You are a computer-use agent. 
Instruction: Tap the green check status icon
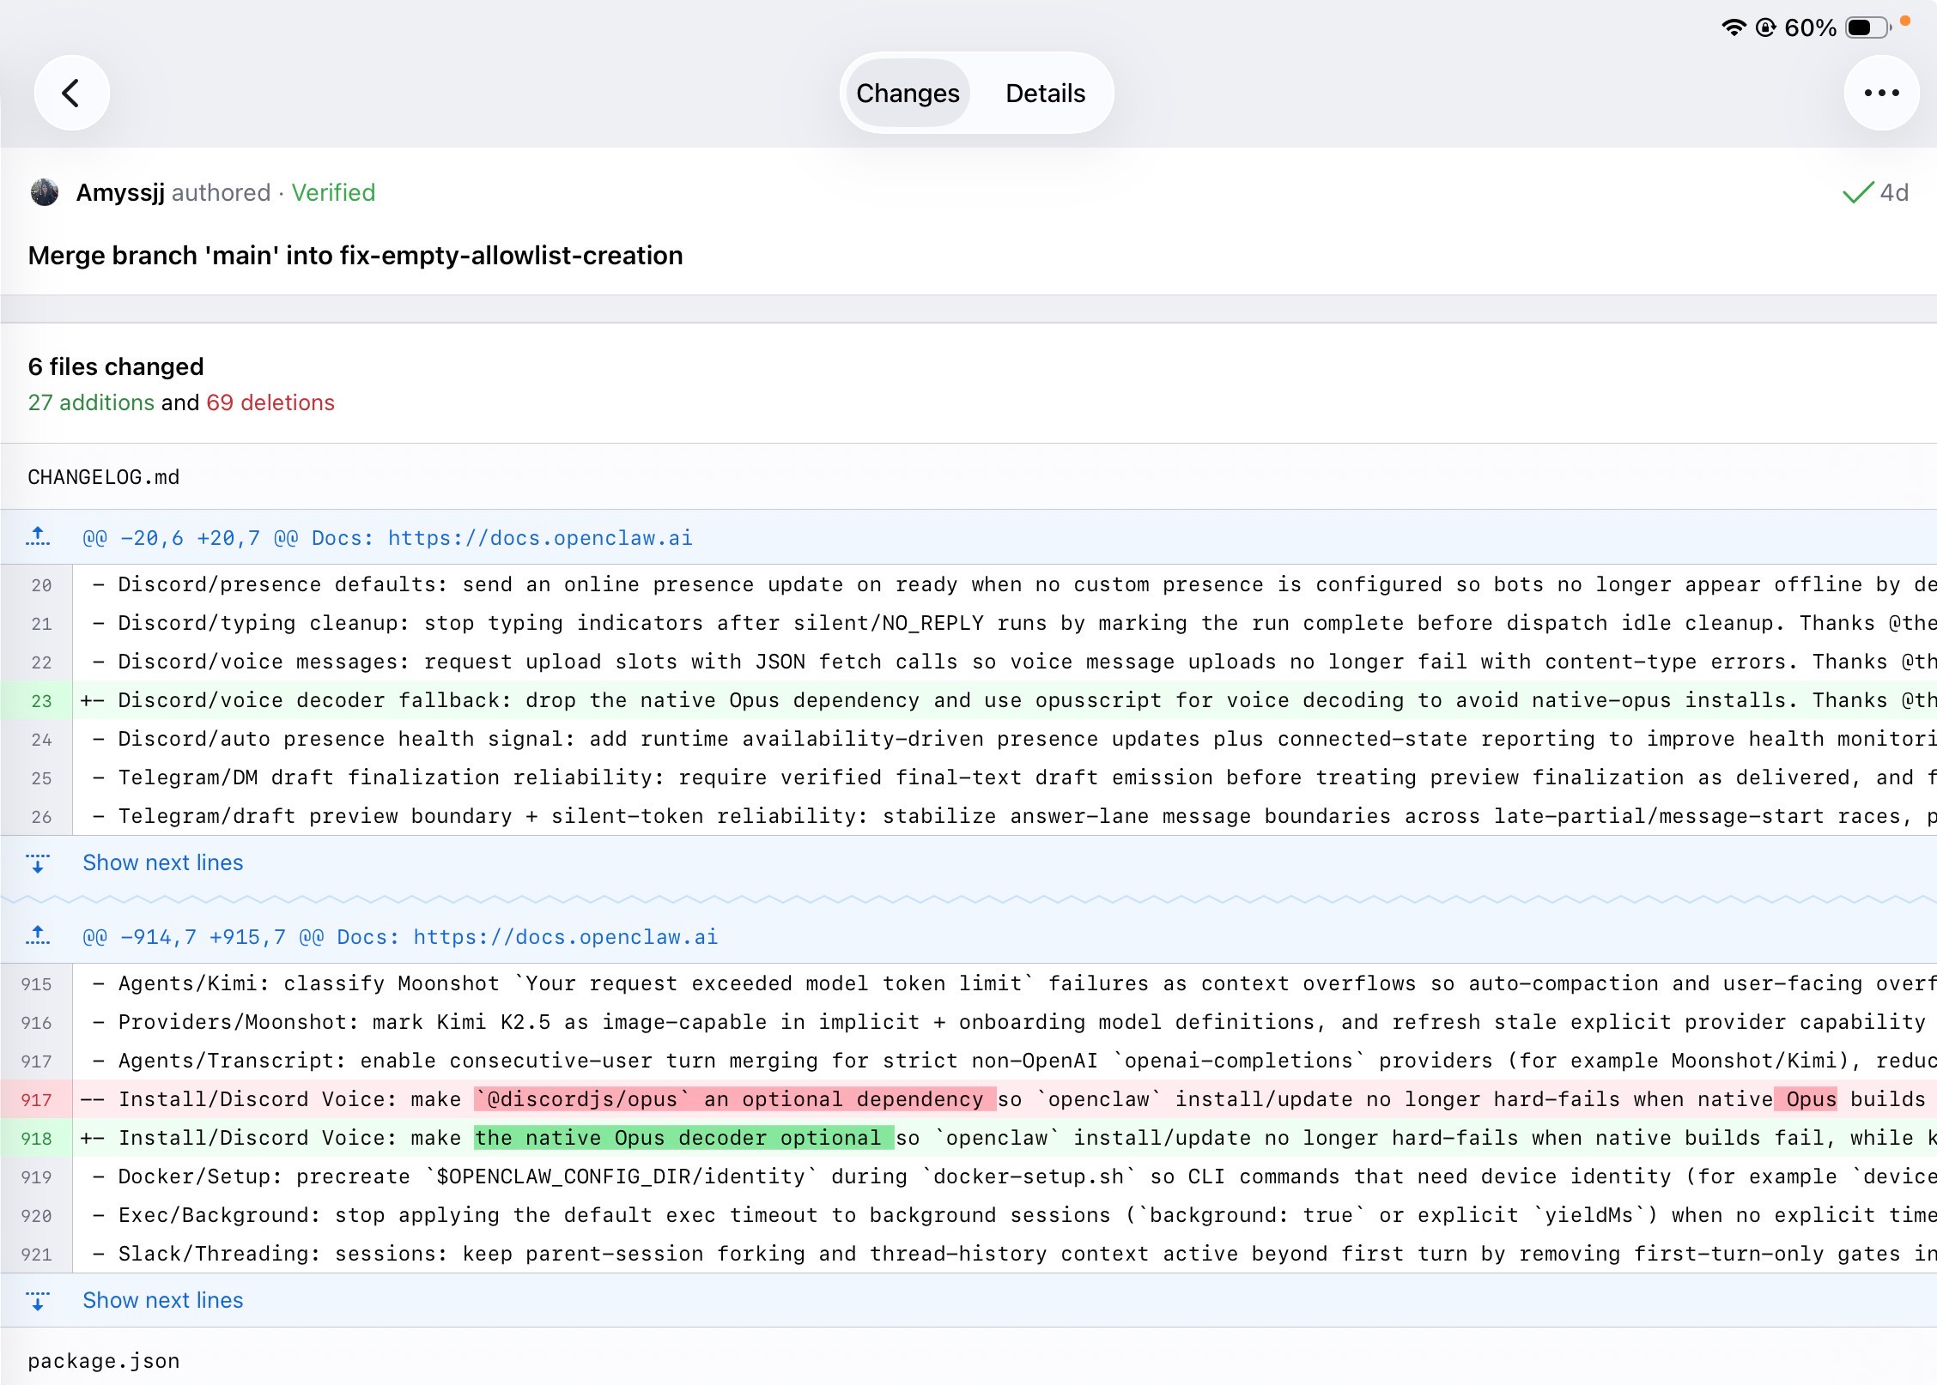click(1857, 192)
